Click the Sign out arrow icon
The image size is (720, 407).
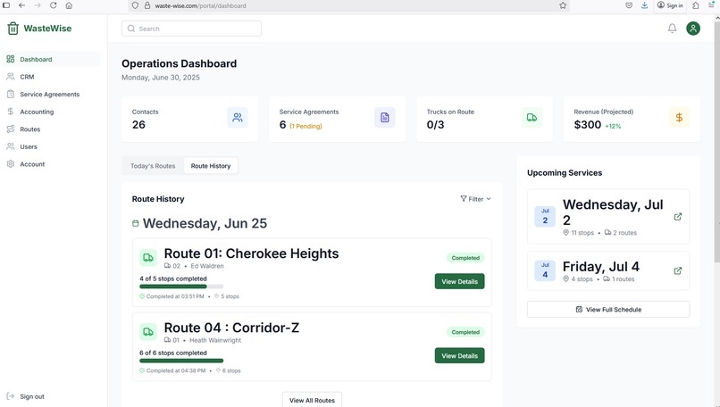pos(10,396)
